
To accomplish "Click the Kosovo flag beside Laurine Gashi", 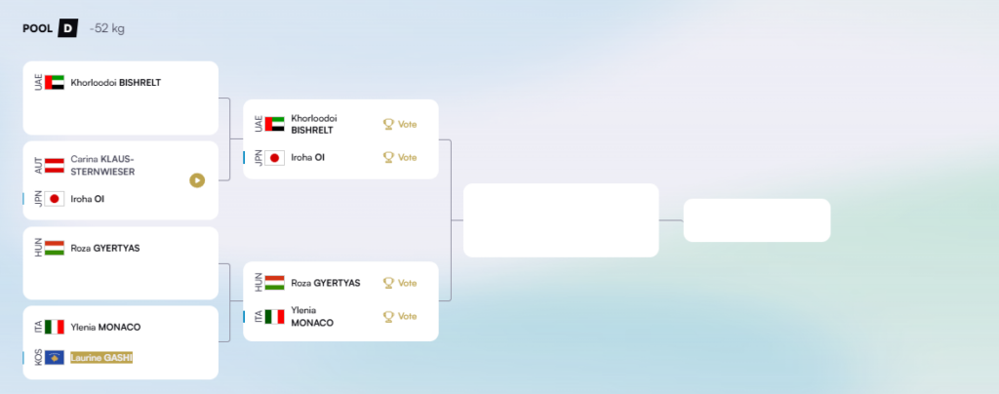I will pos(55,358).
